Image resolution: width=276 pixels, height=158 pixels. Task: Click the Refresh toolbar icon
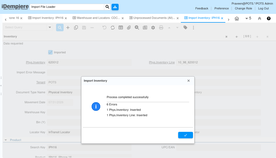pos(113,28)
